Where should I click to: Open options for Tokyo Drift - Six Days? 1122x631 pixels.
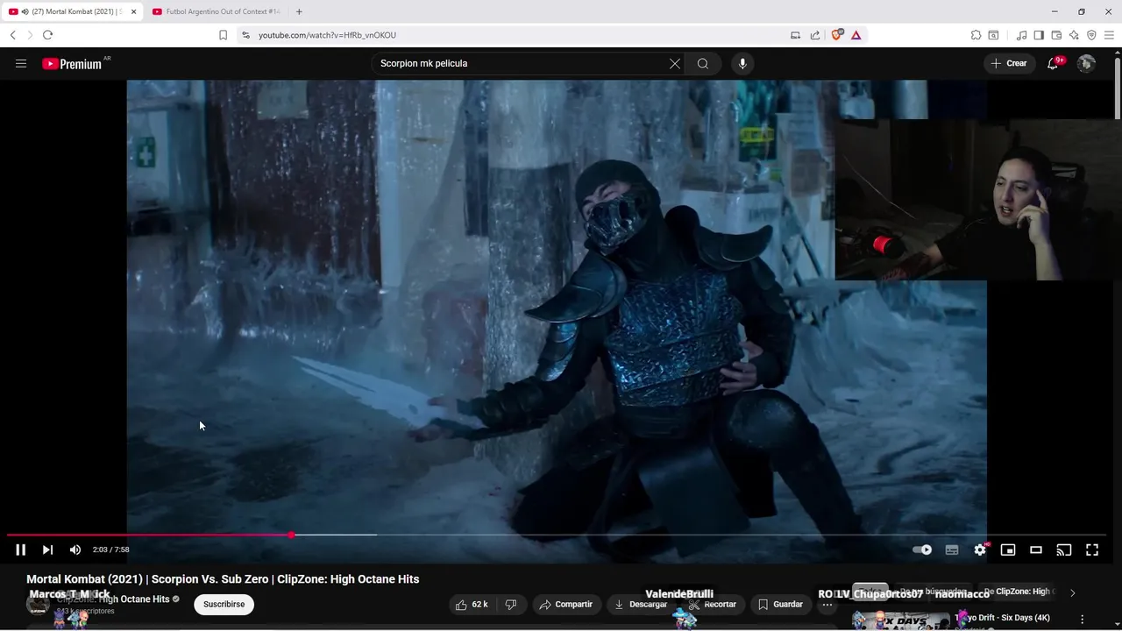click(x=1082, y=619)
